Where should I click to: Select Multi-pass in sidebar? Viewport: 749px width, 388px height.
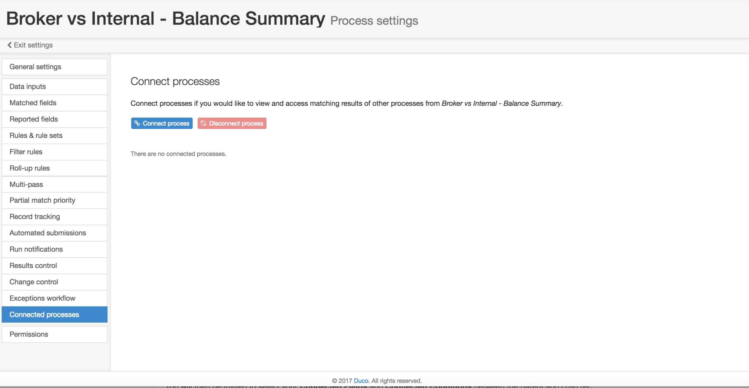click(54, 184)
